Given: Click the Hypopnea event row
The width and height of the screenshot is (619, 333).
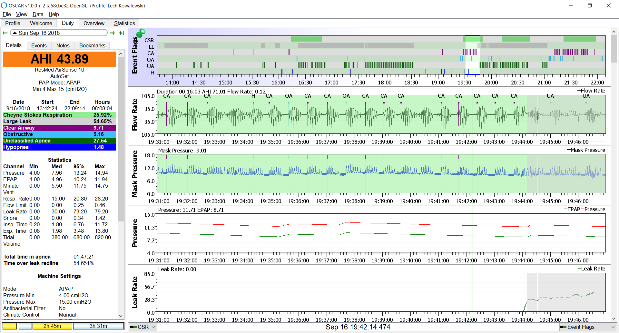Looking at the screenshot, I should (x=59, y=147).
